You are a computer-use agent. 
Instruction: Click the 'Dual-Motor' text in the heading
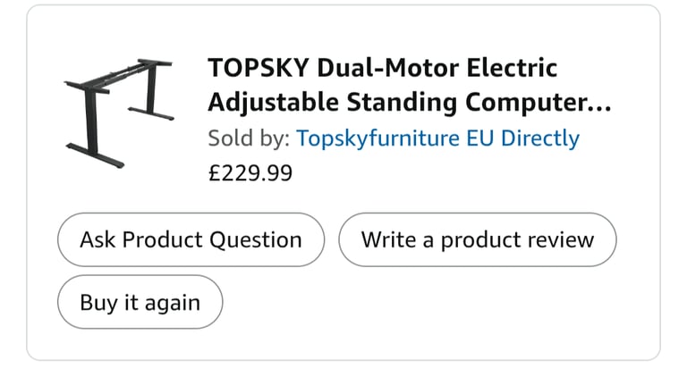click(387, 68)
